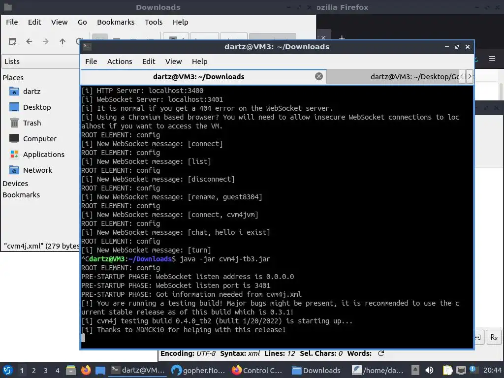504x378 pixels.
Task: Click the taskbar clock showing 20:44
Action: pos(492,370)
